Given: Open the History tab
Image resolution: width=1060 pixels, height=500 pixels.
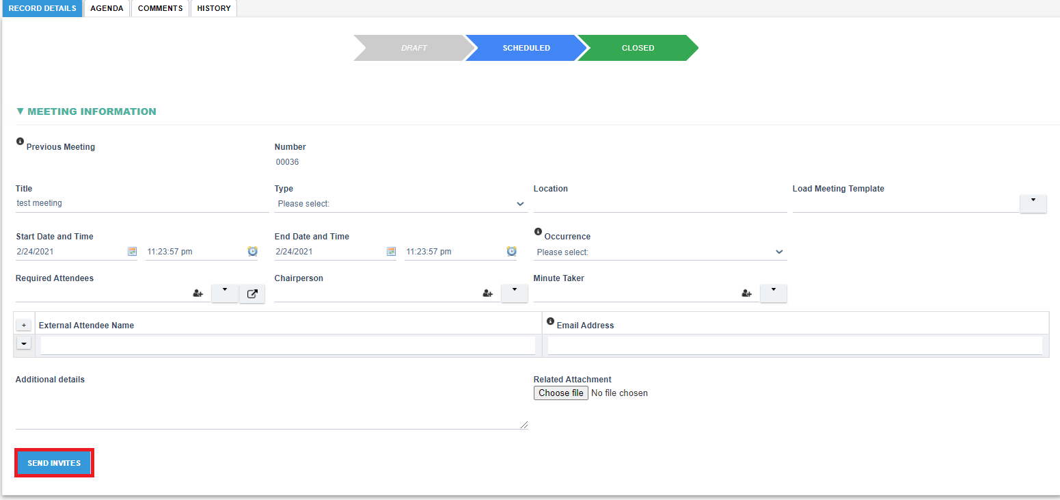Looking at the screenshot, I should coord(214,8).
